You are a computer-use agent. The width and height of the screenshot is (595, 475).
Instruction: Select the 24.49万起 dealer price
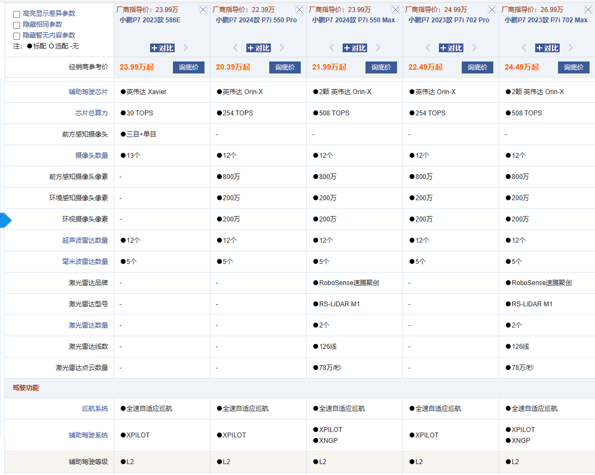(522, 67)
